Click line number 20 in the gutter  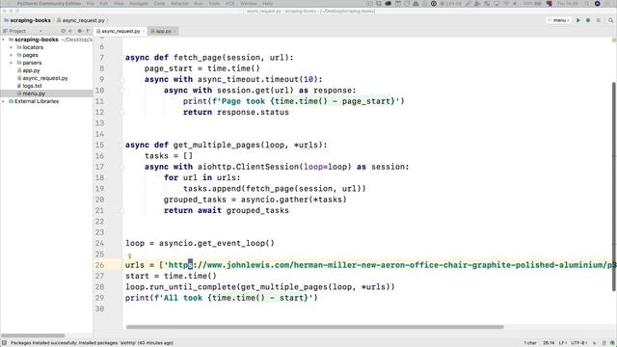point(99,200)
